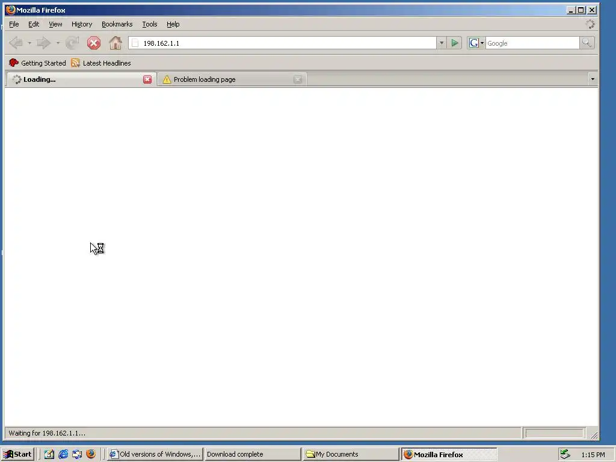Switch to the Problem loading page tab
The width and height of the screenshot is (616, 462).
[x=232, y=79]
